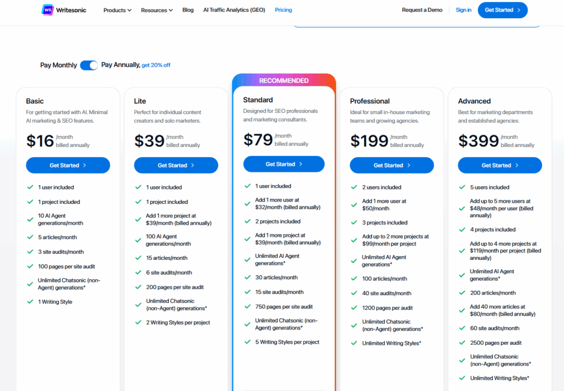Screen dimensions: 564x391
Task: Go to the Blog page
Action: click(188, 10)
